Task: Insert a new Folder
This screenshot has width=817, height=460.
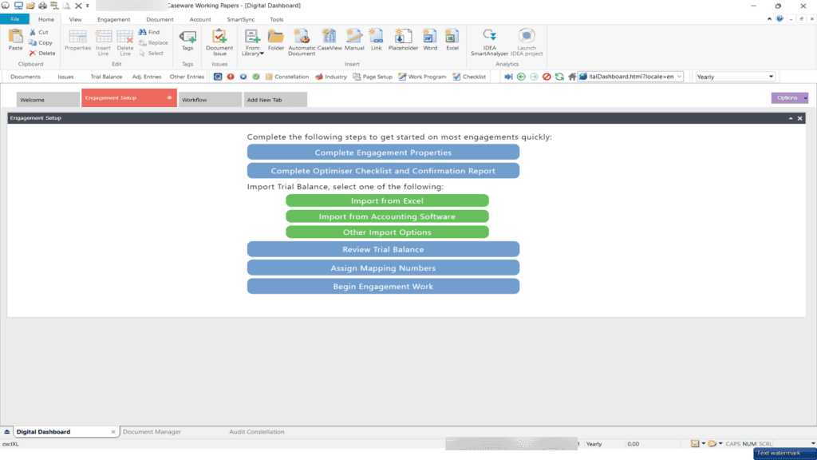Action: click(275, 40)
